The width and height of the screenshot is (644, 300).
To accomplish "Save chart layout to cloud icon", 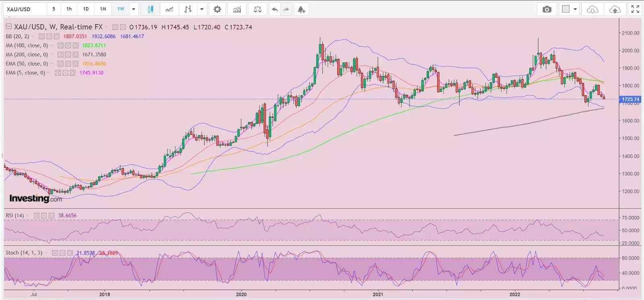I will [615, 9].
